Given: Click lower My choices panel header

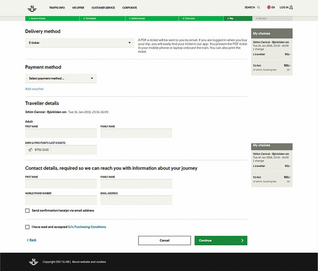Looking at the screenshot, I should tap(272, 146).
